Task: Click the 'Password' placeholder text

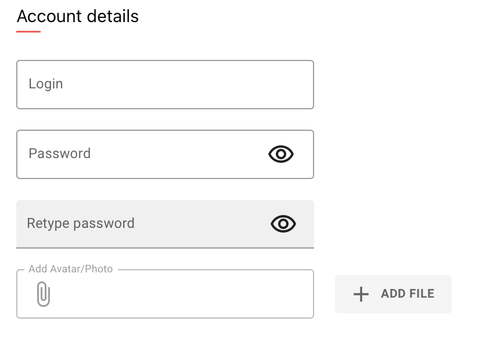Action: coord(60,153)
